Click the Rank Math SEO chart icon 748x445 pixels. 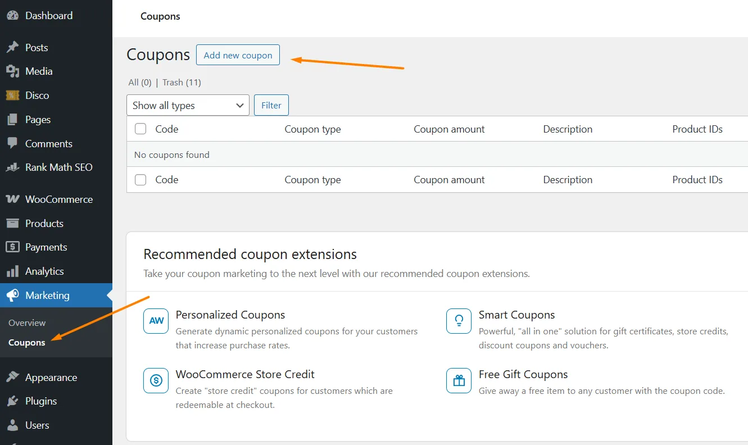(x=12, y=167)
